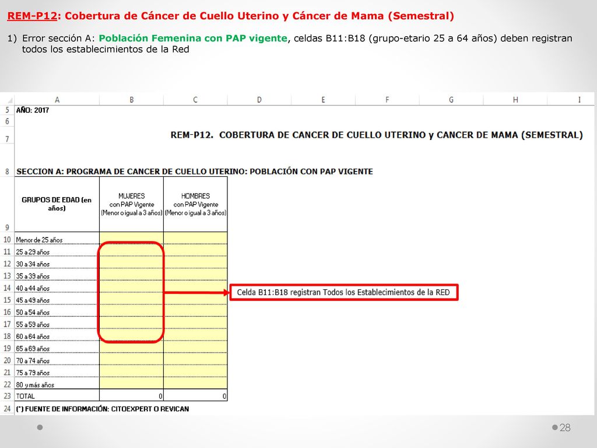This screenshot has height=448, width=597.
Task: Click the slide page number 28
Action: pos(565,428)
